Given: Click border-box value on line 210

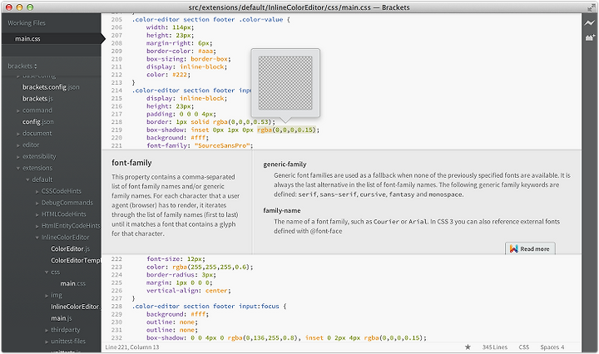Looking at the screenshot, I should tap(209, 59).
